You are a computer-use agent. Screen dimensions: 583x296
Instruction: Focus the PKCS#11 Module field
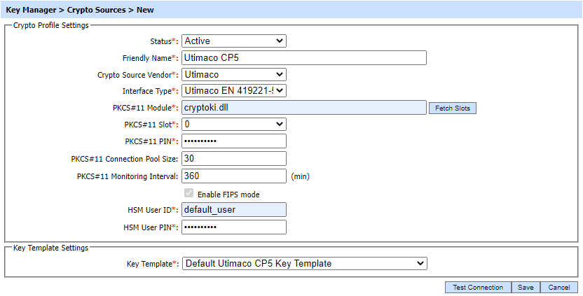coord(303,108)
